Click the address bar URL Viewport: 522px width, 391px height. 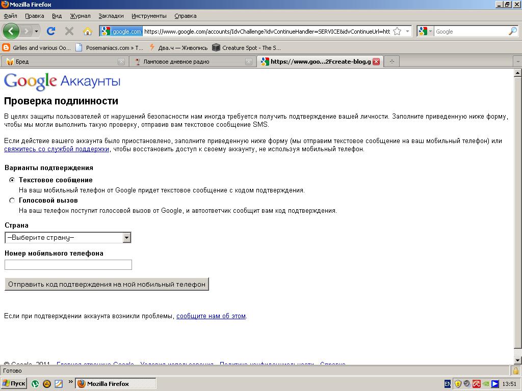pyautogui.click(x=267, y=32)
